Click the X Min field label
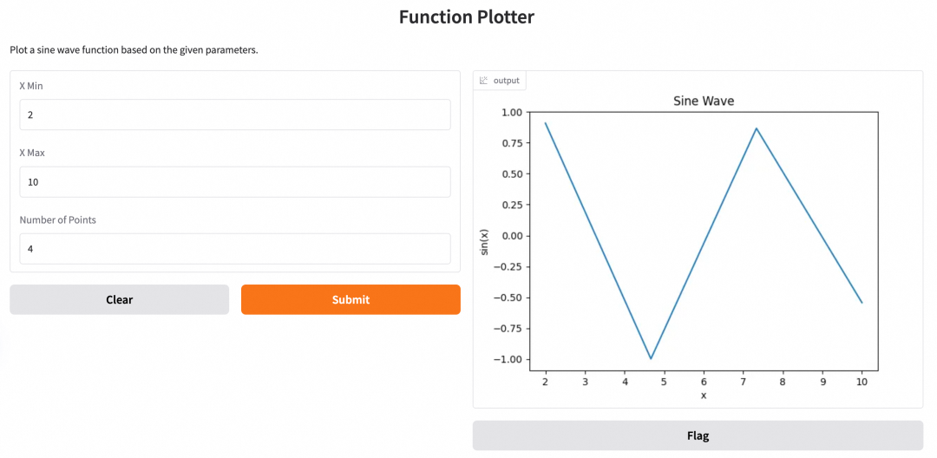The height and width of the screenshot is (458, 937). coord(31,86)
